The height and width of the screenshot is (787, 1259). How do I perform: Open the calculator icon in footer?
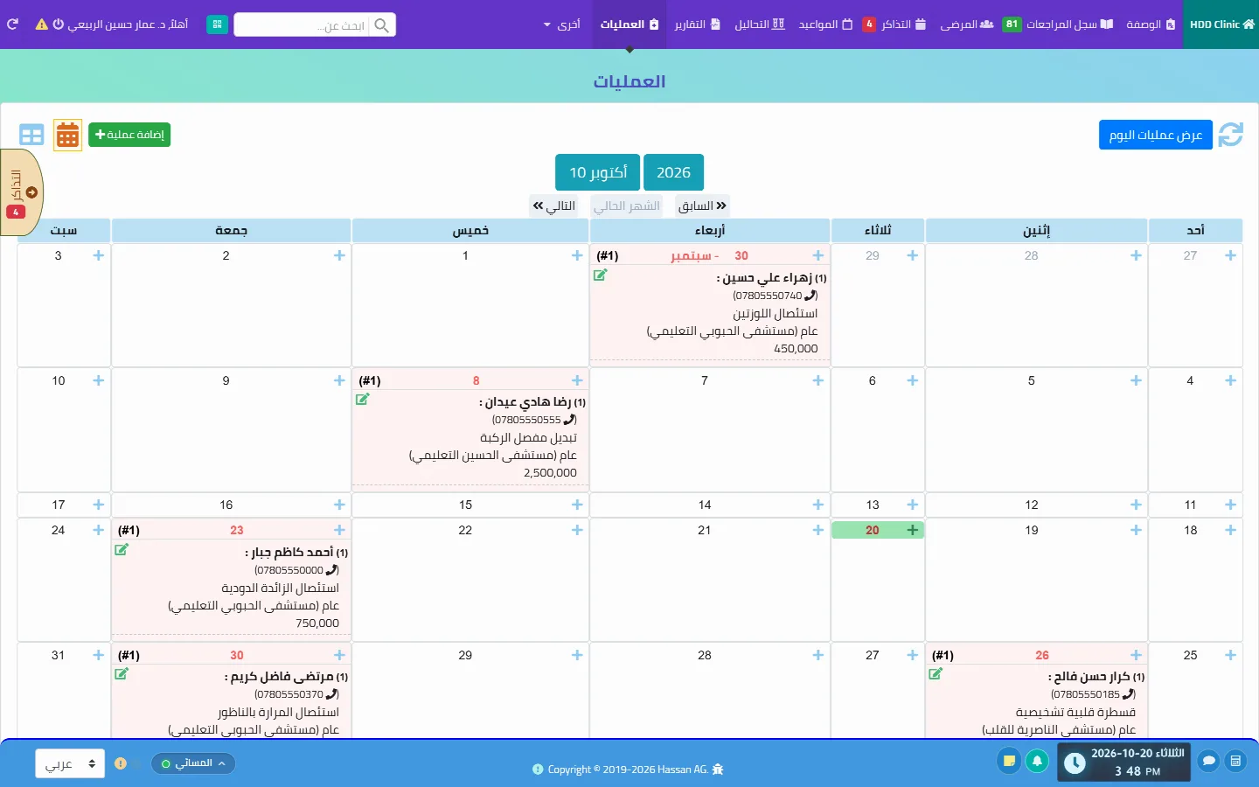[1235, 761]
